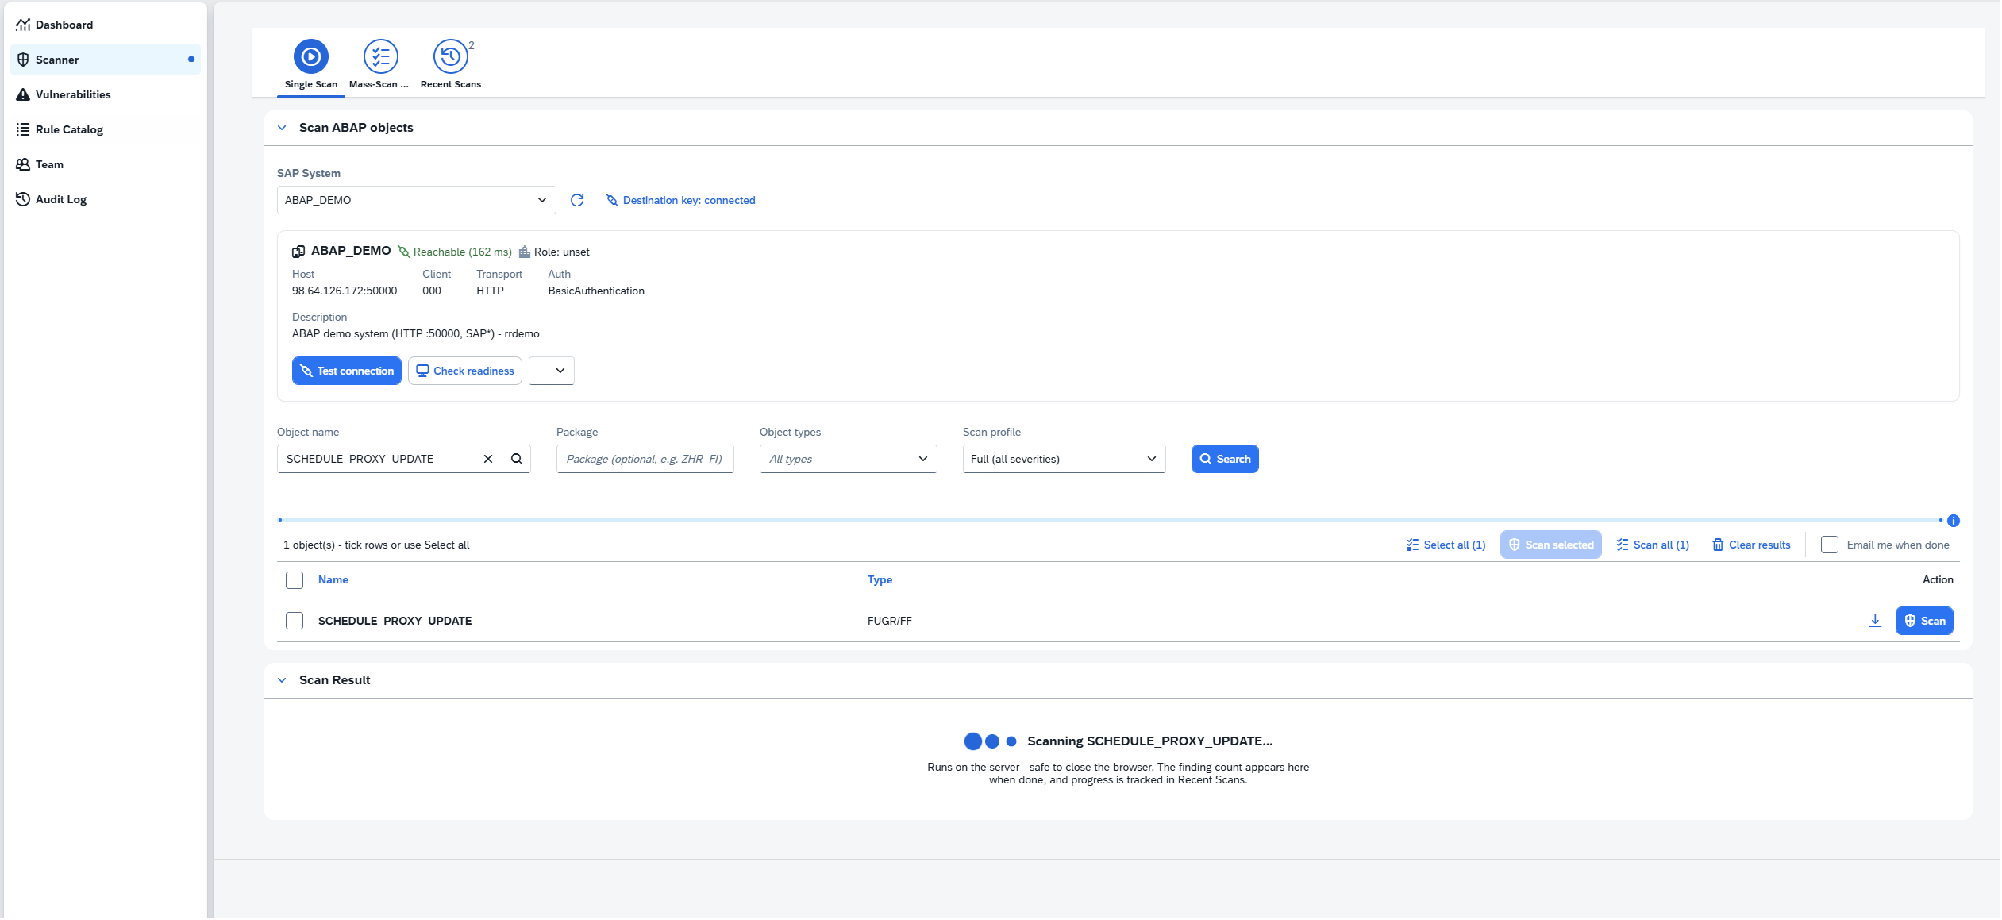Screen dimensions: 2002x920
Task: Enable Email me when done checkbox
Action: [x=1830, y=545]
